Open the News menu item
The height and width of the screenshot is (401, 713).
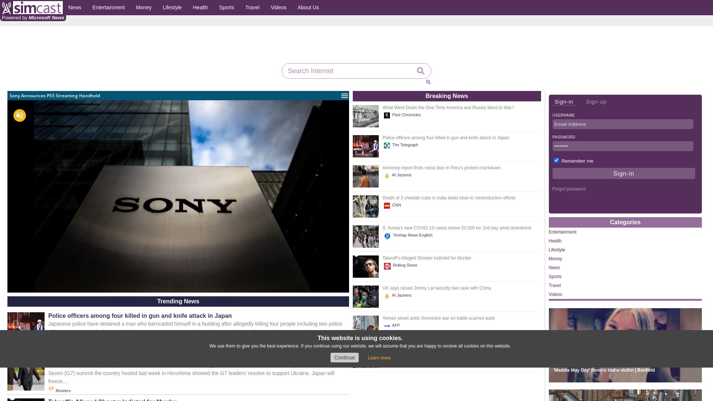tap(75, 7)
